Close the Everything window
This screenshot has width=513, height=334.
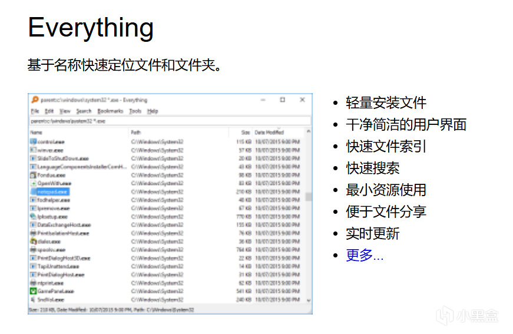pos(302,100)
